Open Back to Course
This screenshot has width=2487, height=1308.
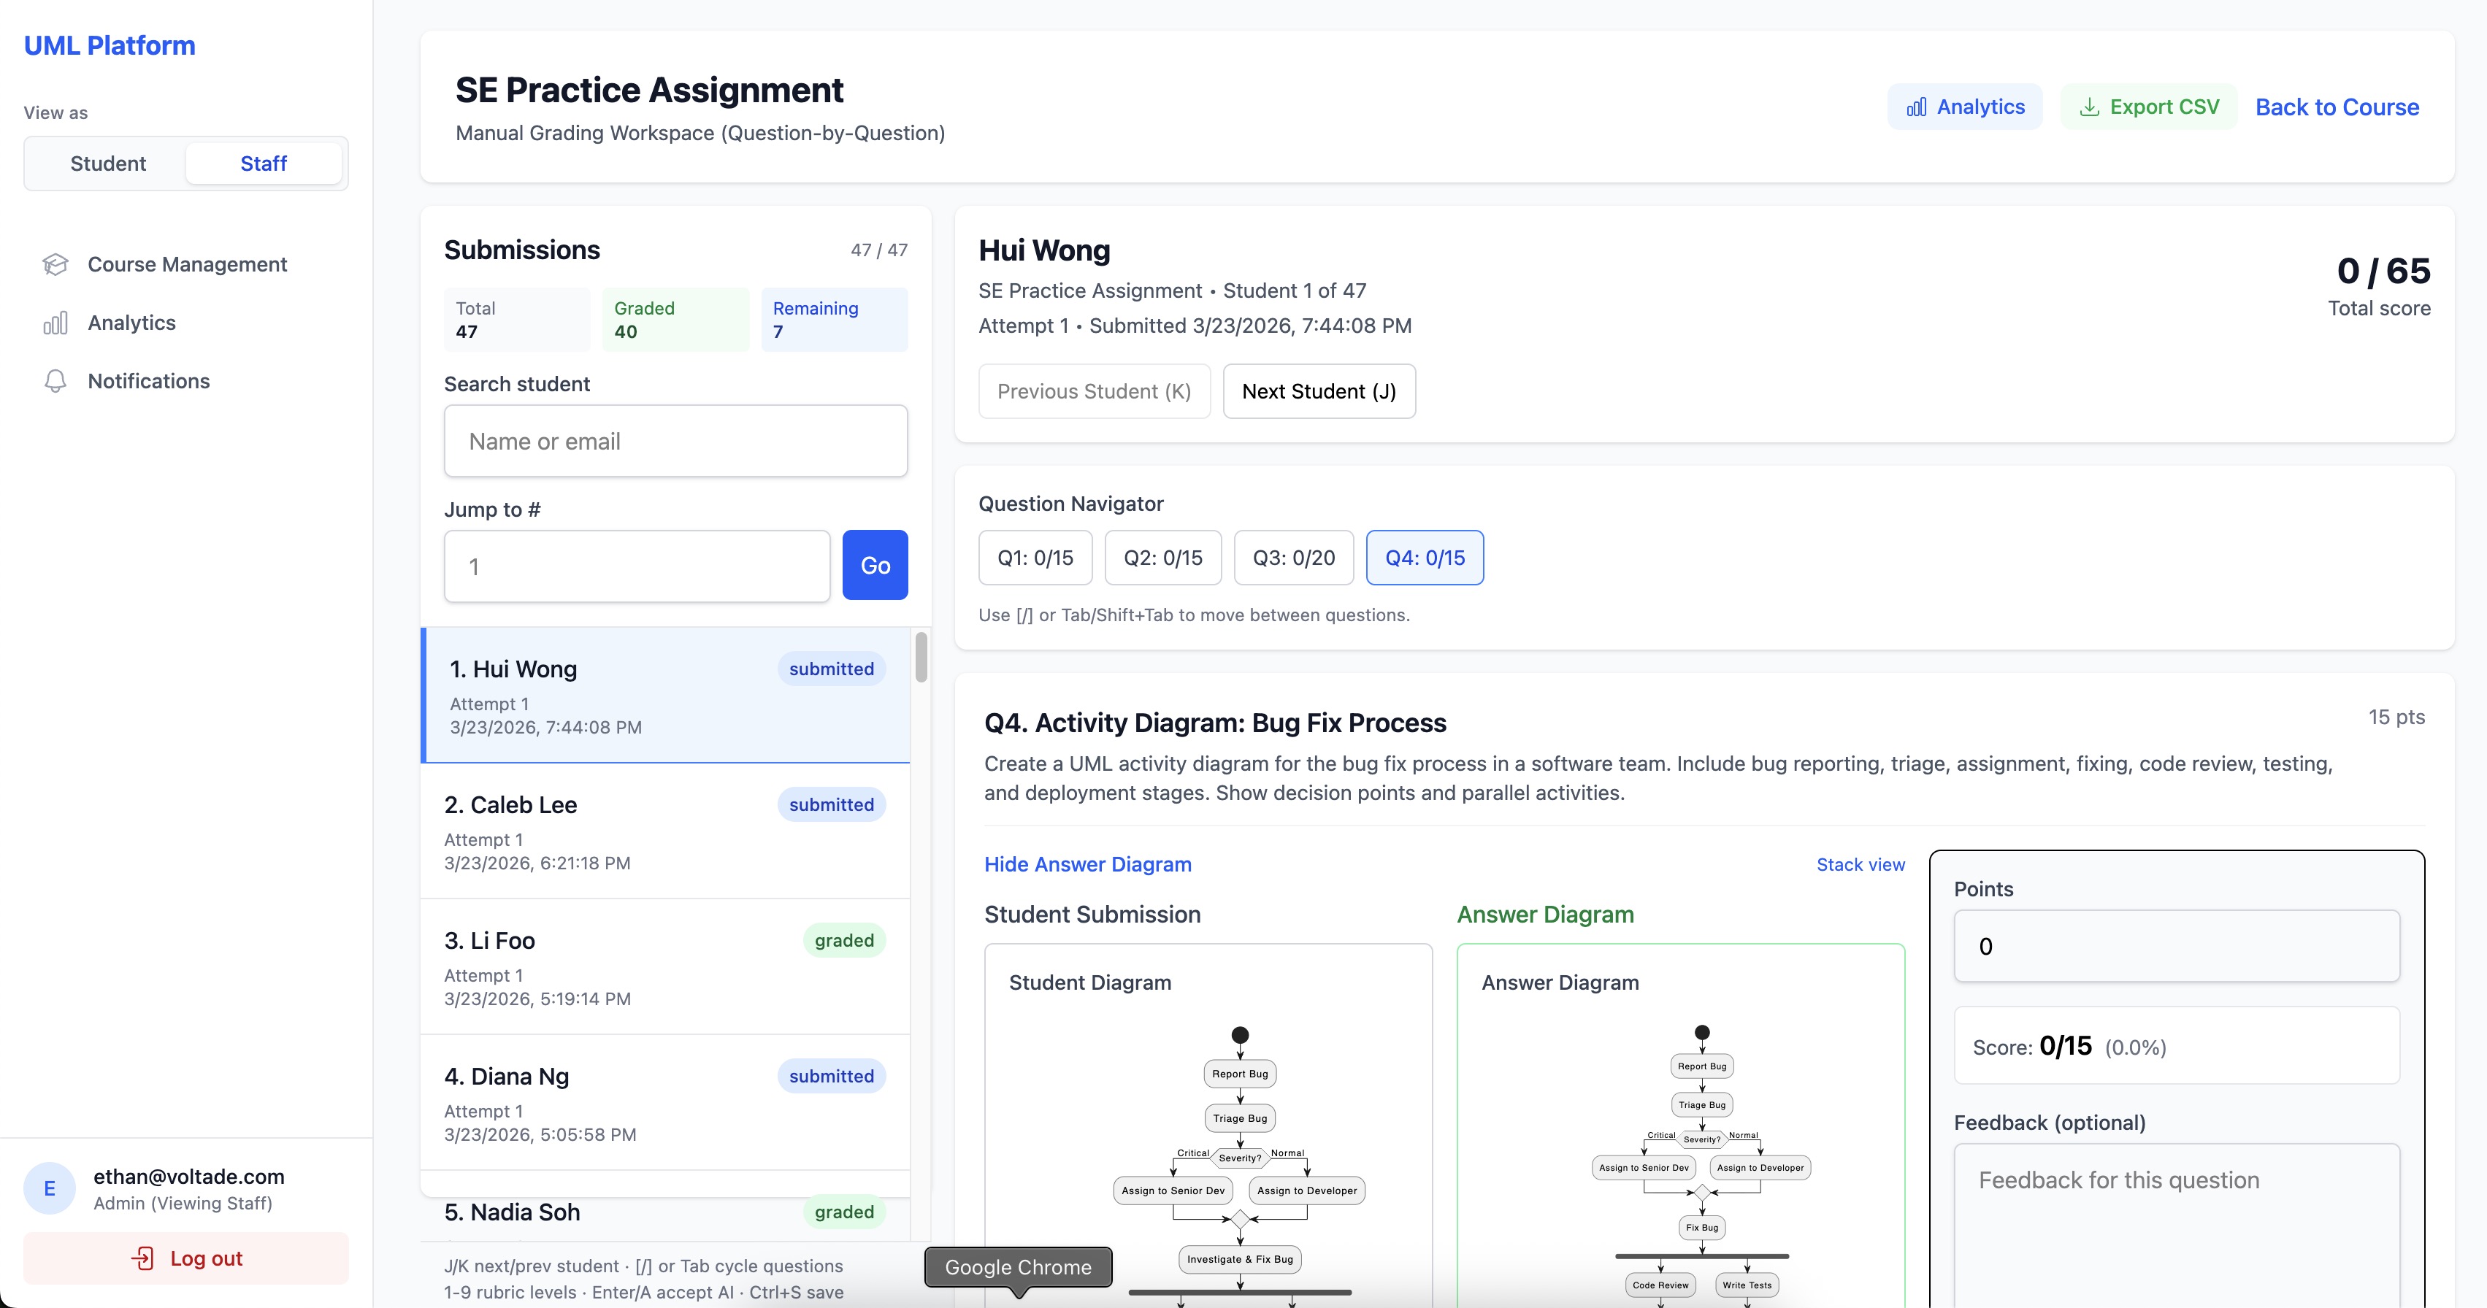(2337, 106)
